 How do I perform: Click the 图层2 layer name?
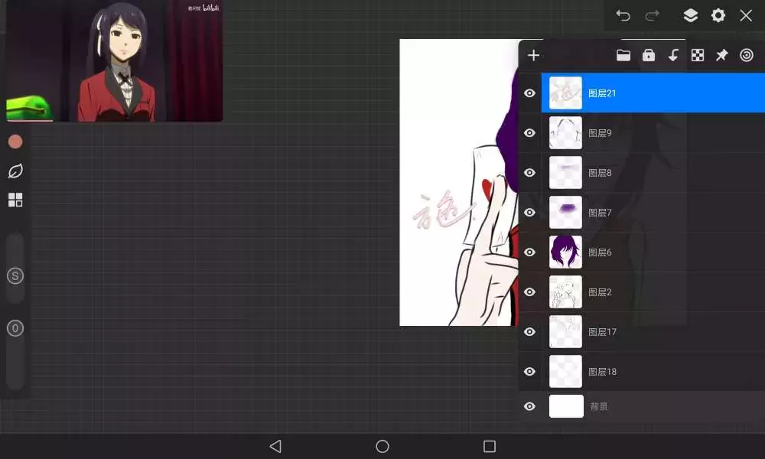point(600,292)
